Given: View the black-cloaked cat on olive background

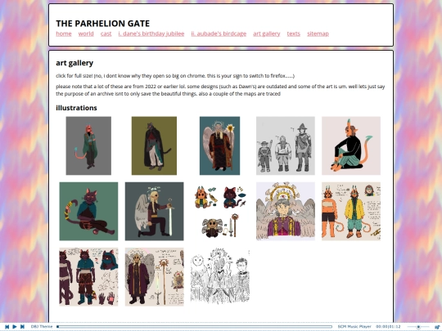Looking at the screenshot, I should pyautogui.click(x=154, y=145).
